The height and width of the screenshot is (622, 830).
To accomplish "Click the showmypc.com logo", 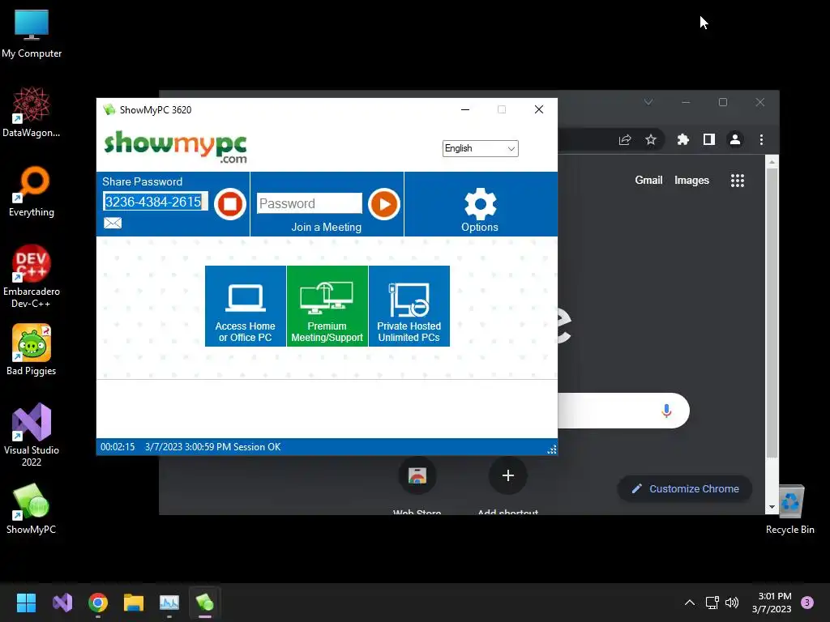I will (x=176, y=147).
